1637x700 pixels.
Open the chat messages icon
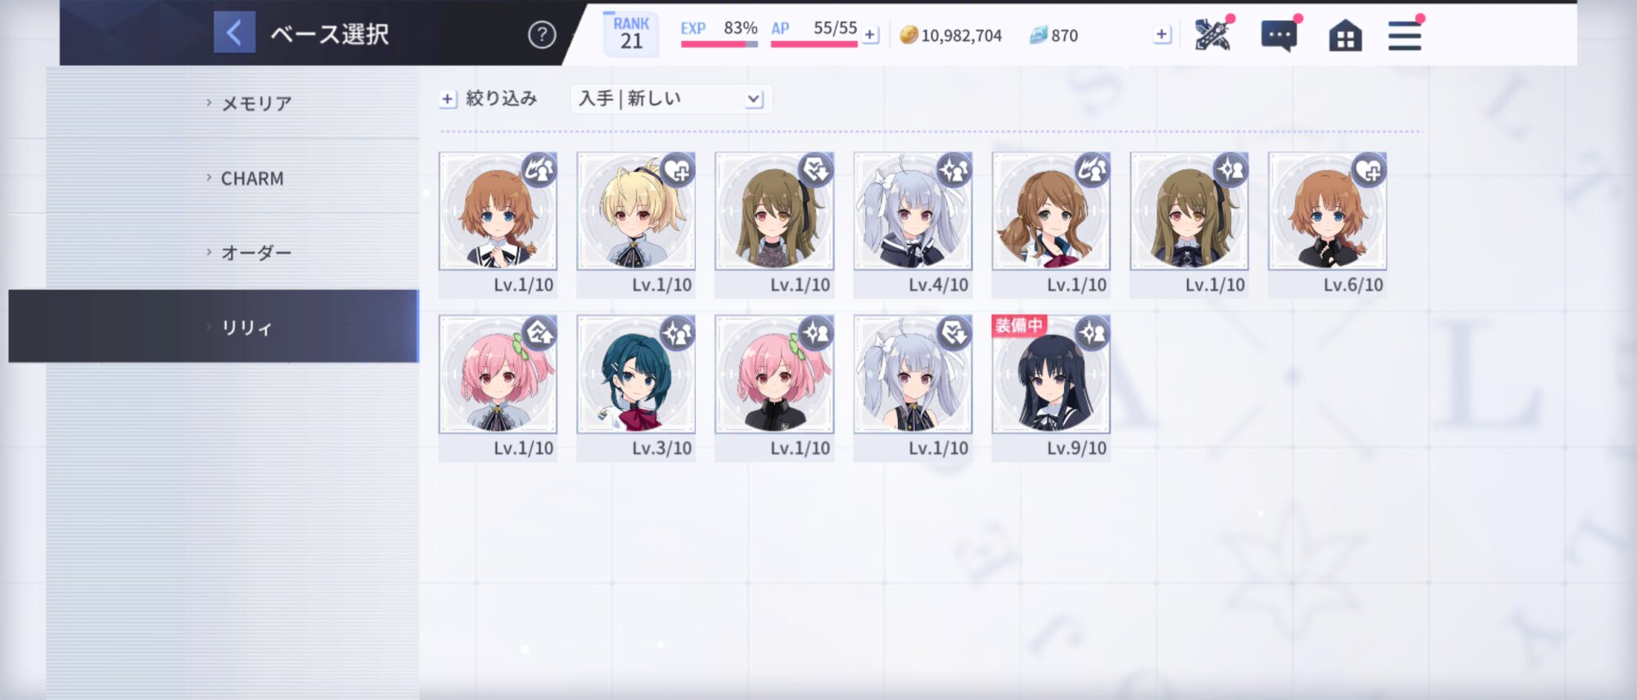(x=1279, y=36)
